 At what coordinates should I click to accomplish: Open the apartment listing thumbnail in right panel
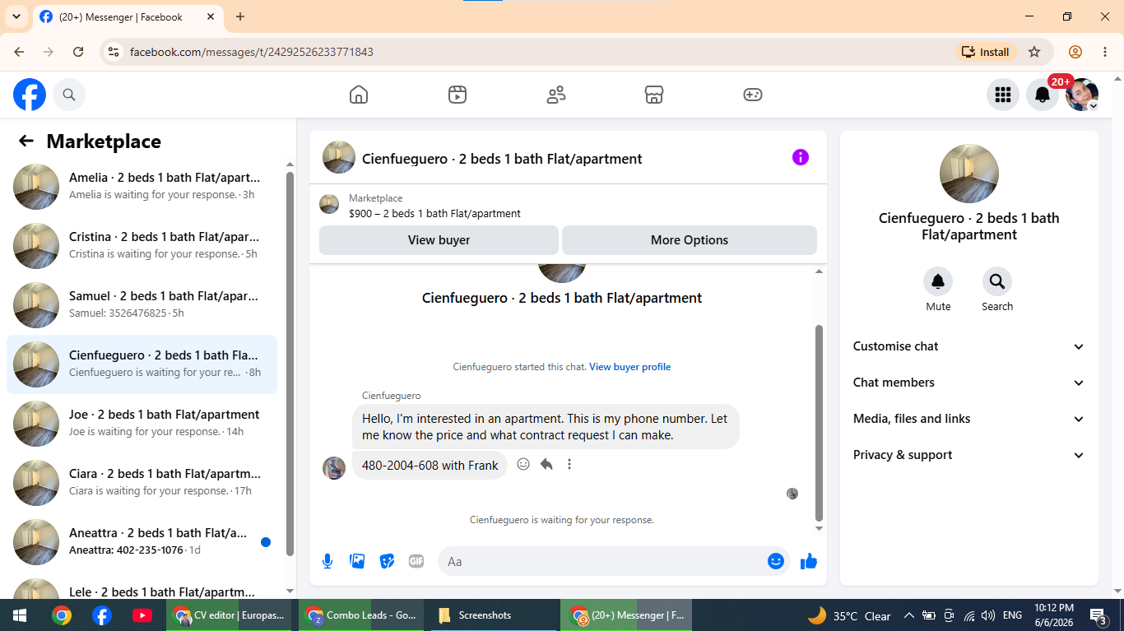tap(969, 174)
